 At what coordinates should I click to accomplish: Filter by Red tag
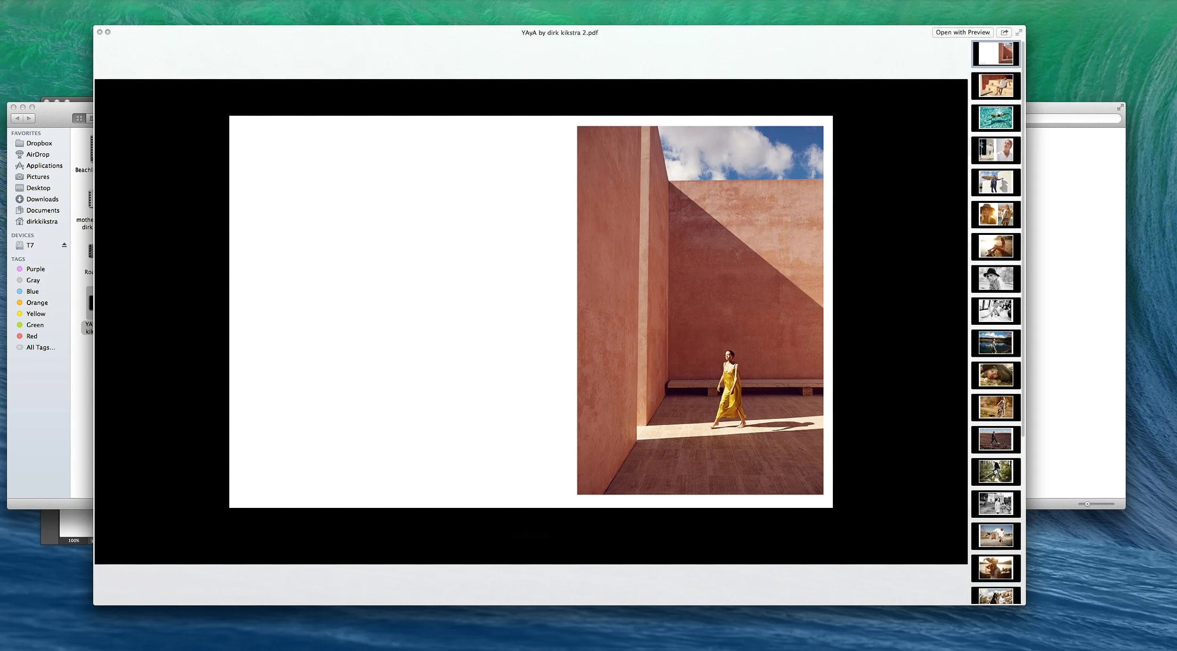coord(32,336)
